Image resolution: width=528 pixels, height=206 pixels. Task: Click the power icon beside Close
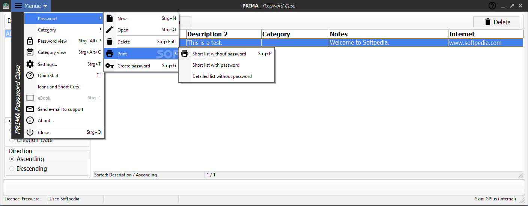(x=30, y=132)
